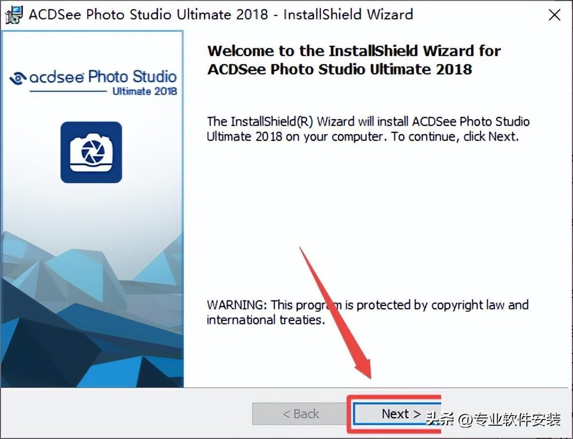Click the ACDSee camera shutter app icon
Image resolution: width=573 pixels, height=439 pixels.
pos(91,152)
